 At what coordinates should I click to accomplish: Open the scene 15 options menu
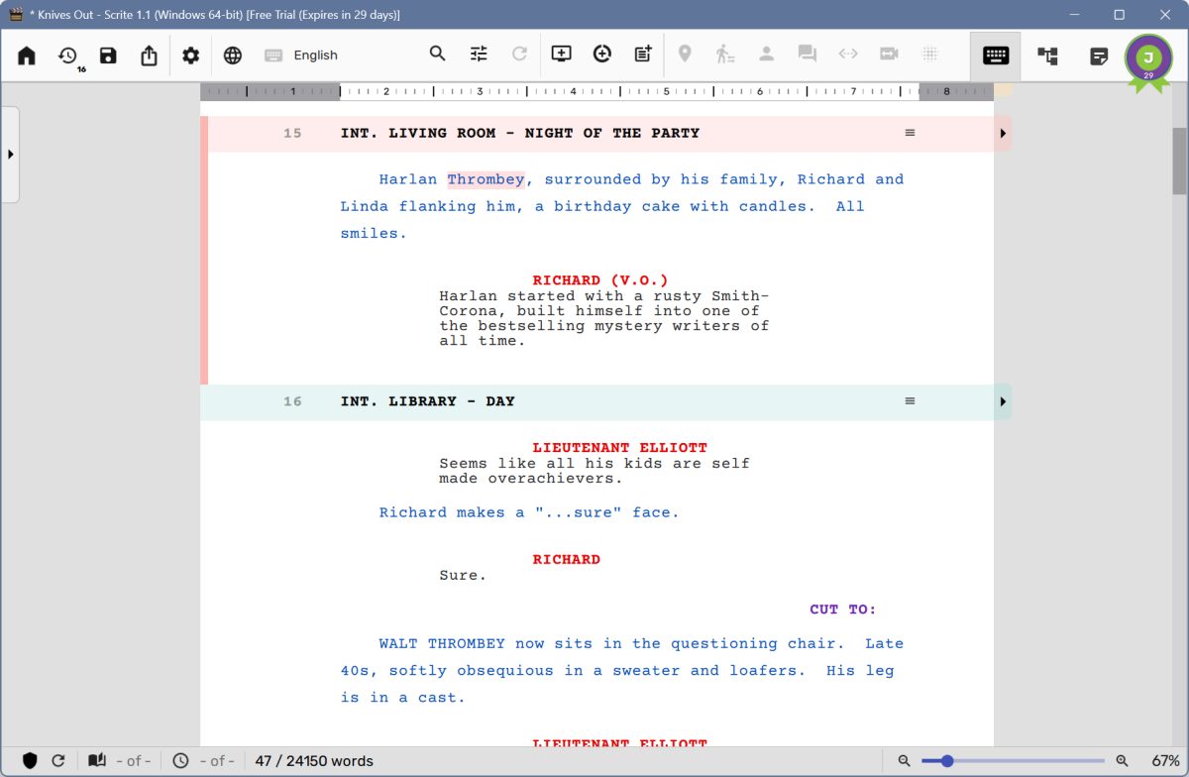pos(910,132)
